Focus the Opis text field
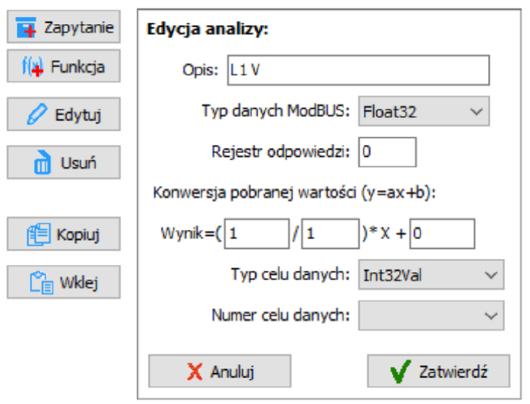The width and height of the screenshot is (530, 404). click(359, 70)
